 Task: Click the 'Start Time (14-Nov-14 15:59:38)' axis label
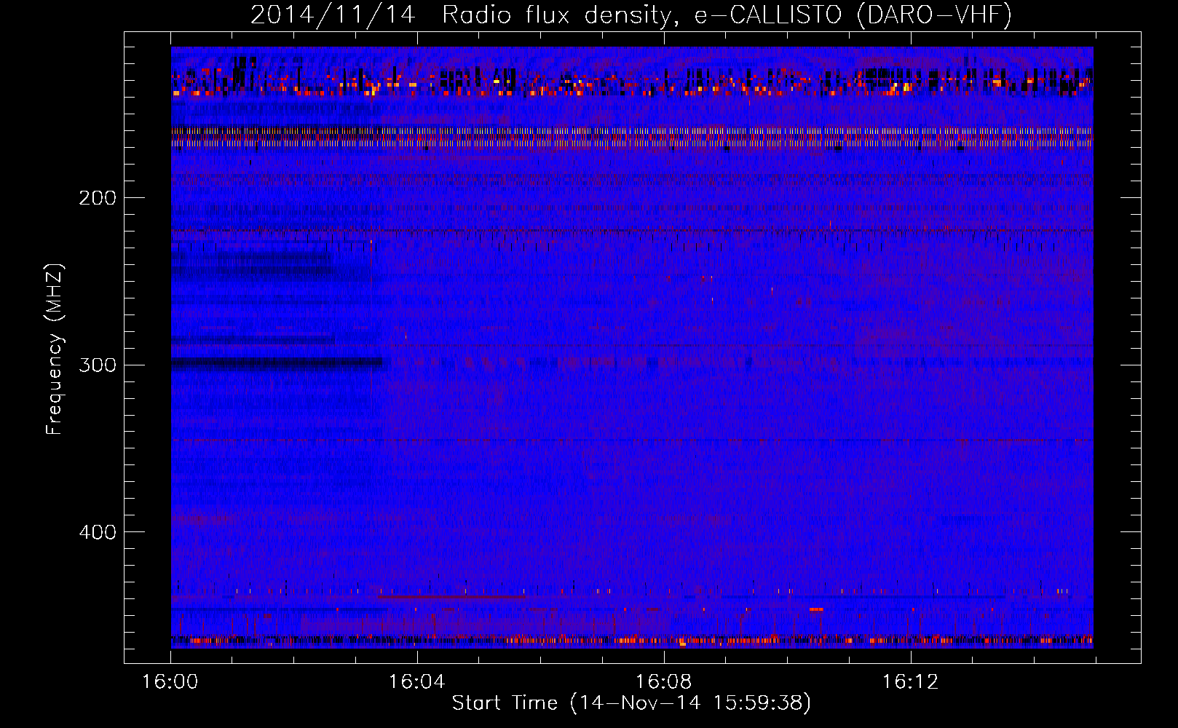[631, 703]
